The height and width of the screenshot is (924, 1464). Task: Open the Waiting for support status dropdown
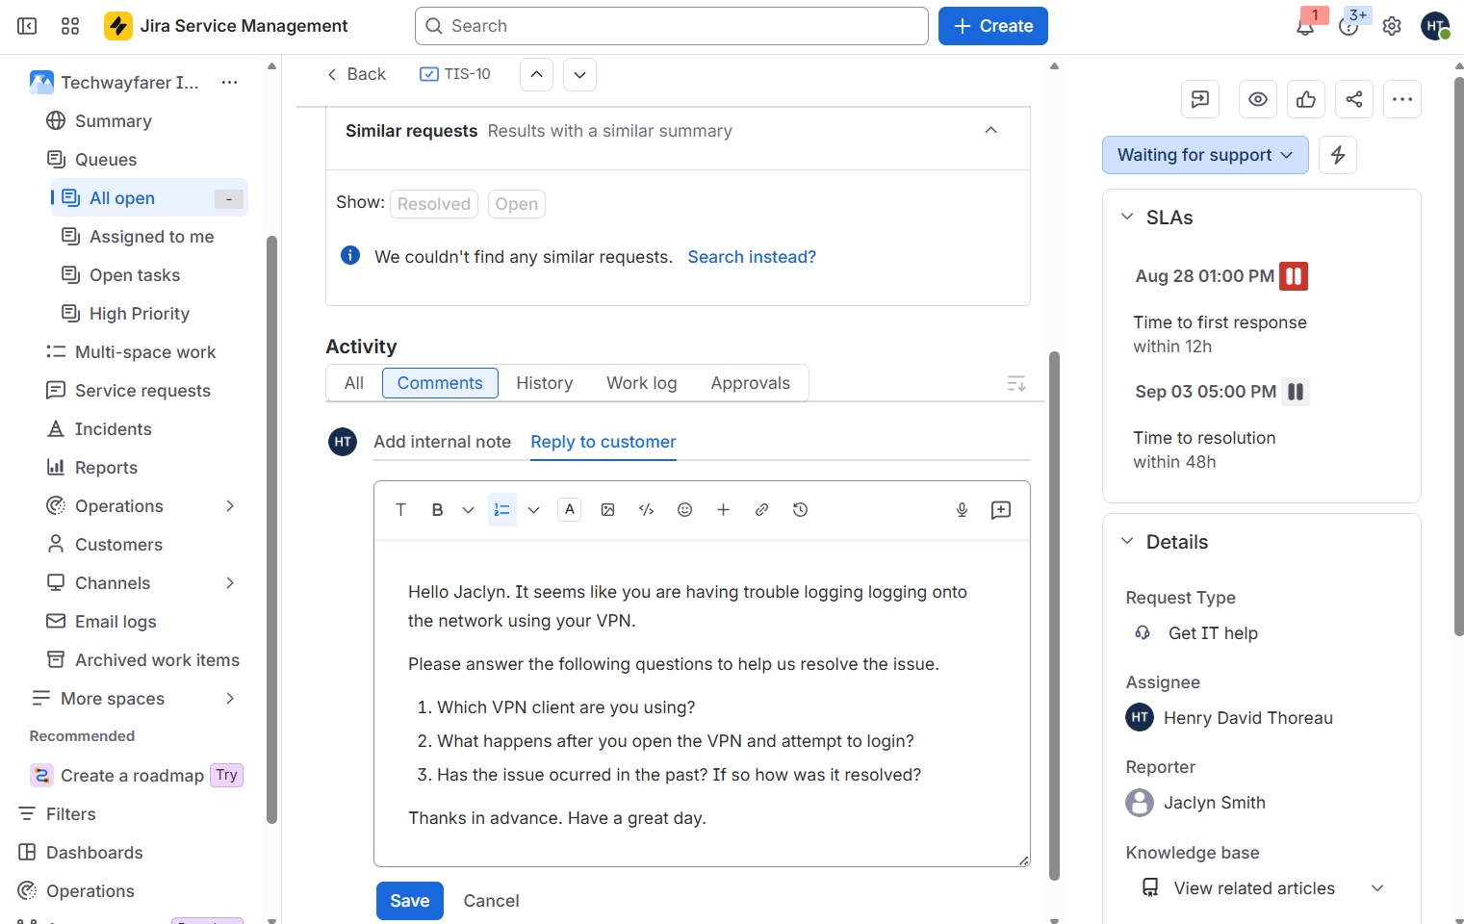pos(1205,155)
